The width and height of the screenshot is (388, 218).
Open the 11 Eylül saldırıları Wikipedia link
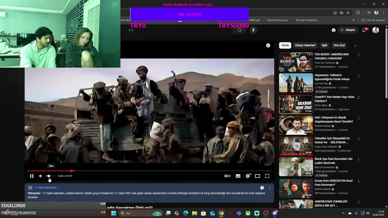pyautogui.click(x=47, y=188)
